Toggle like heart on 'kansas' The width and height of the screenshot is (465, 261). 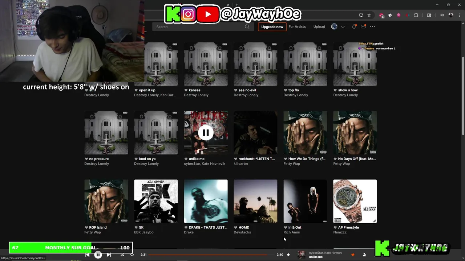[186, 90]
